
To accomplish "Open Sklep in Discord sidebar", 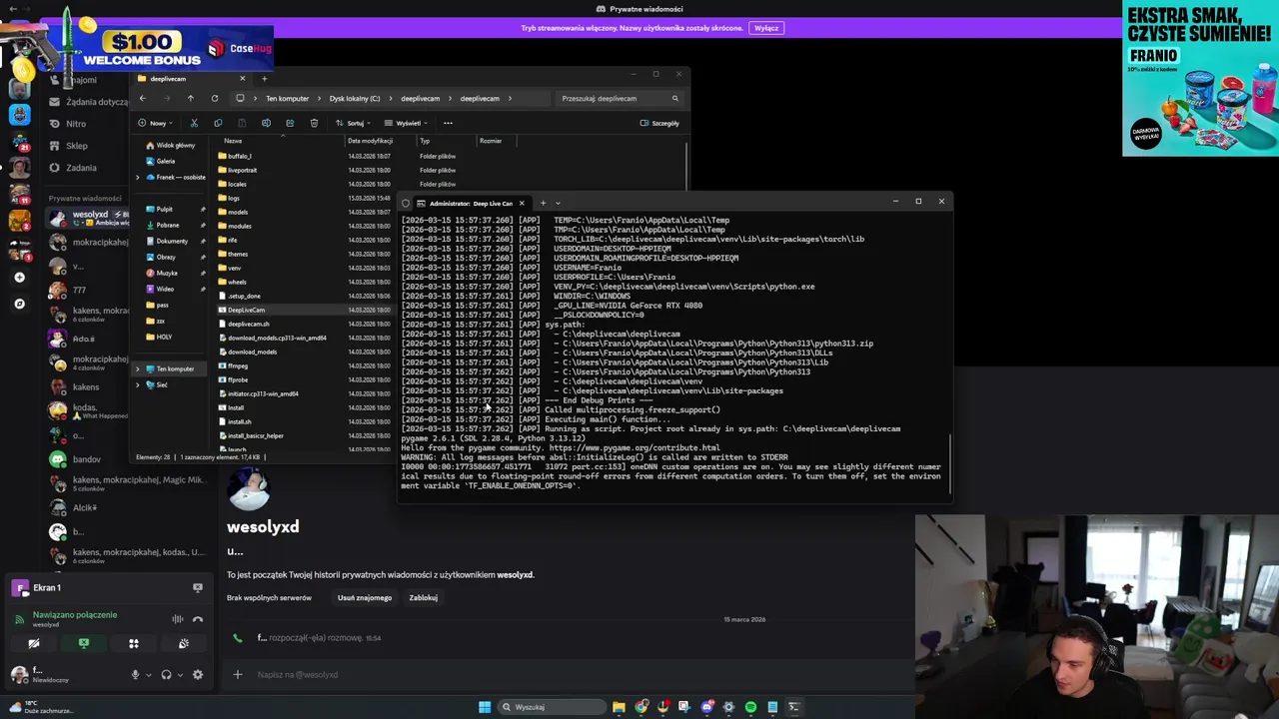I will (76, 146).
